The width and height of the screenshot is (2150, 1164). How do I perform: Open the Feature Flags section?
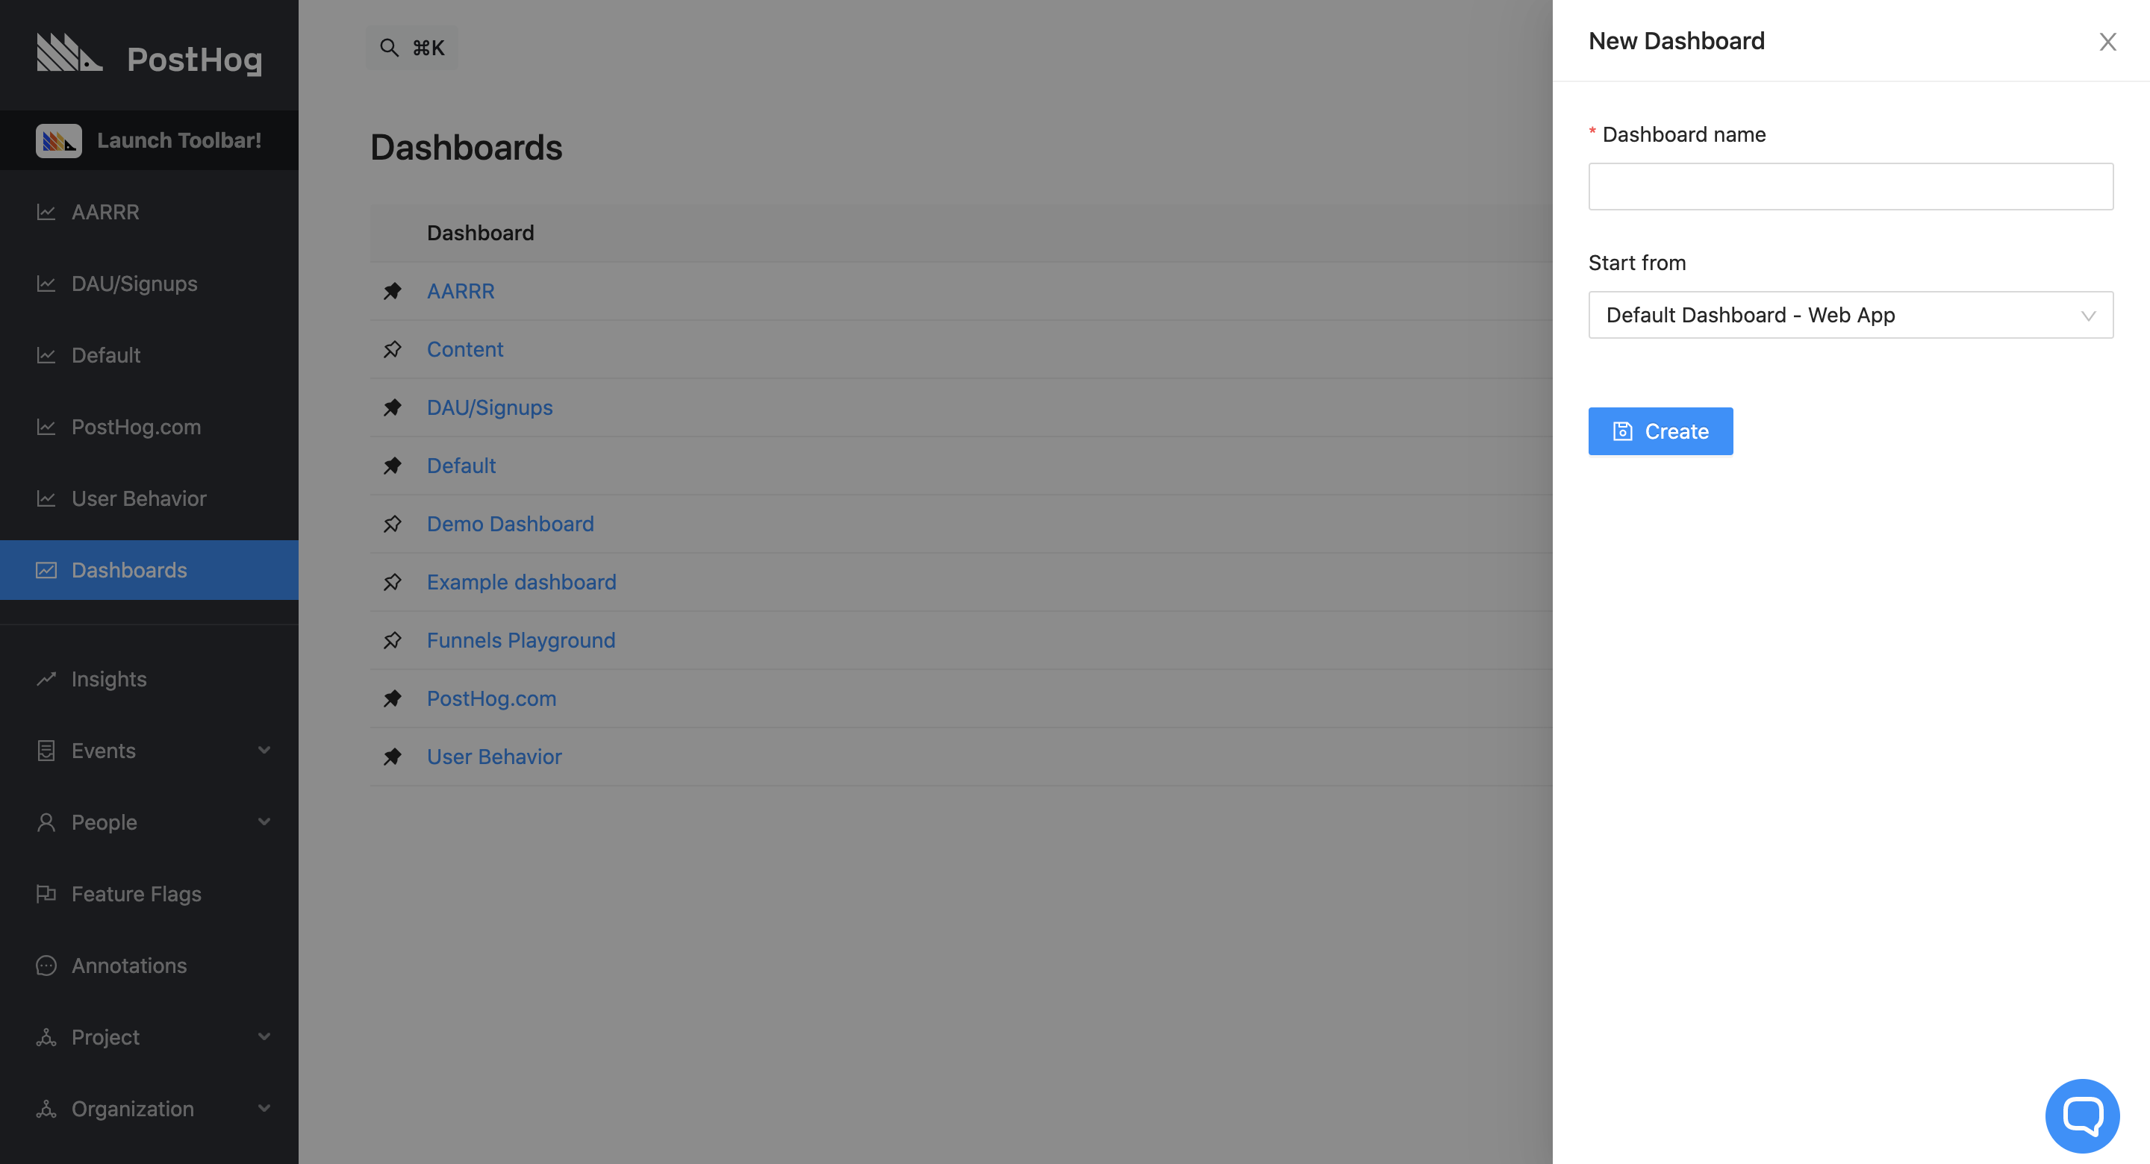[136, 893]
